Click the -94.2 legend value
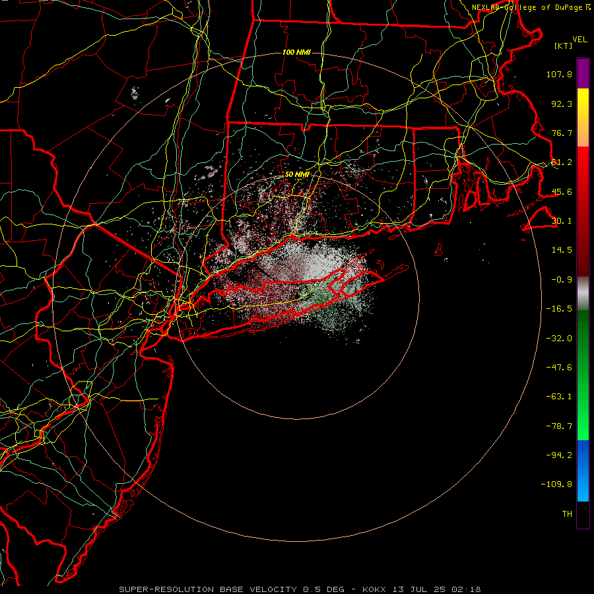The height and width of the screenshot is (594, 594). [x=559, y=455]
